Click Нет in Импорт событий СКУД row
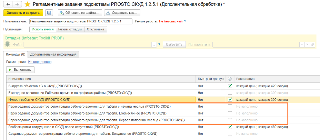Screen dimensions: 320x140 (200, 100)
